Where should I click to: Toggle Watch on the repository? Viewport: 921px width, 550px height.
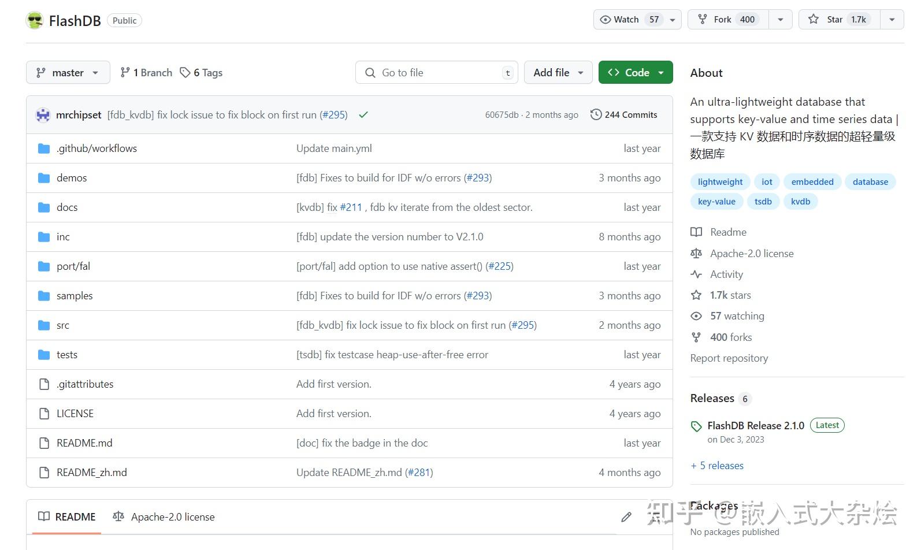(627, 20)
